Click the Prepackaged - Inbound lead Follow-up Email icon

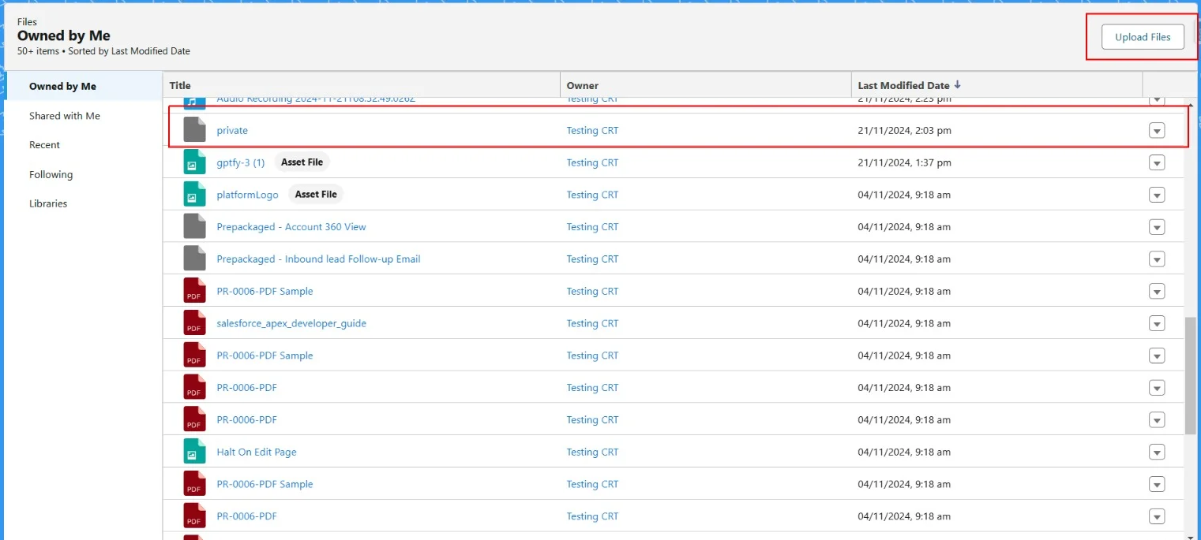(x=194, y=259)
